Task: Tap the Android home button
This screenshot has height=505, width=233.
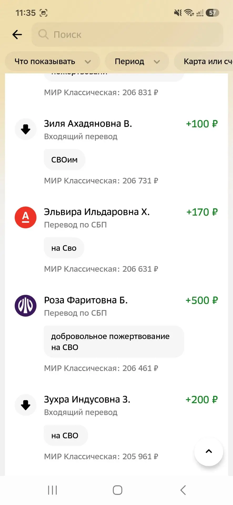Action: tap(118, 490)
